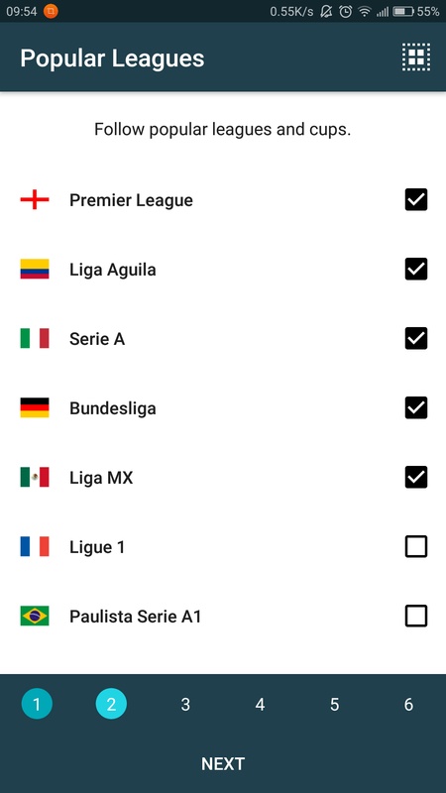
Task: Open step 6 in the bottom pager
Action: (408, 704)
